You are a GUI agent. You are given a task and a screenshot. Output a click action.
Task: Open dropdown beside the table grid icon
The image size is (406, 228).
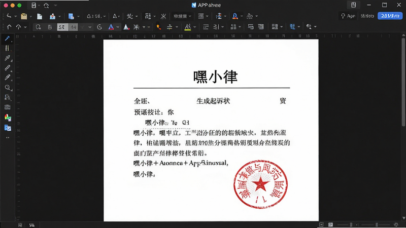282,27
